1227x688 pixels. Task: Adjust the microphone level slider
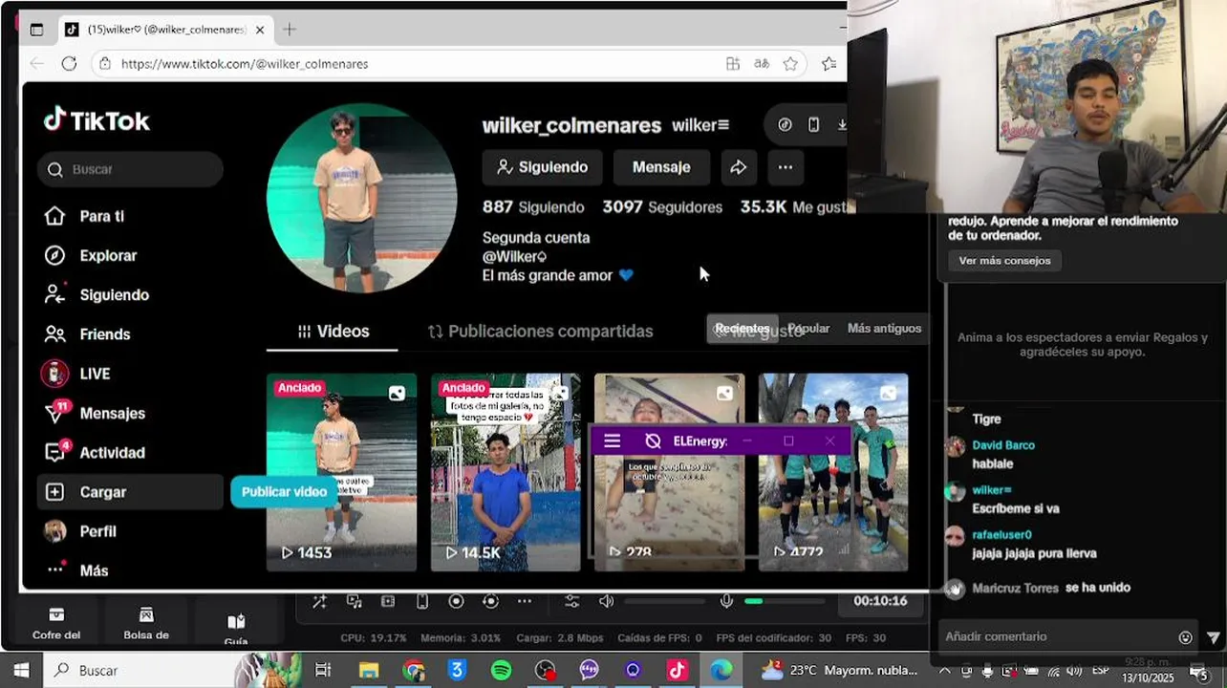tap(784, 601)
